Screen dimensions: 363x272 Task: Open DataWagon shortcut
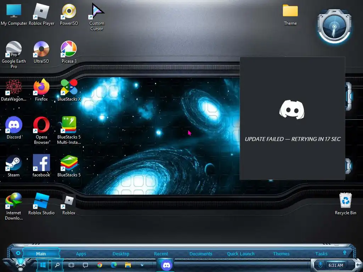pos(14,90)
